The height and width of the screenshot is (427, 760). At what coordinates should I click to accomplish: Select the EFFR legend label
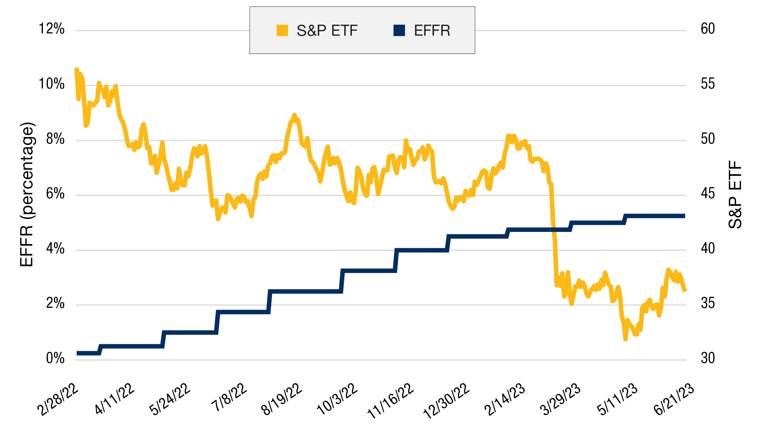432,30
